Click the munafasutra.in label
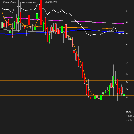This screenshot has height=134, width=134. [29, 2]
